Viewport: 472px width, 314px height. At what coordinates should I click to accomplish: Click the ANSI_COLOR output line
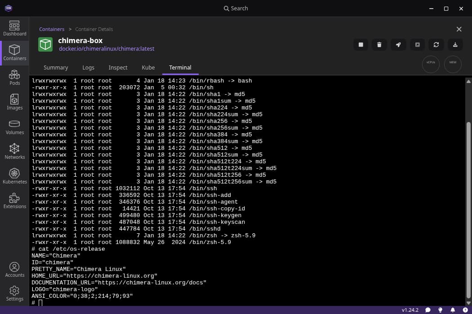point(82,296)
